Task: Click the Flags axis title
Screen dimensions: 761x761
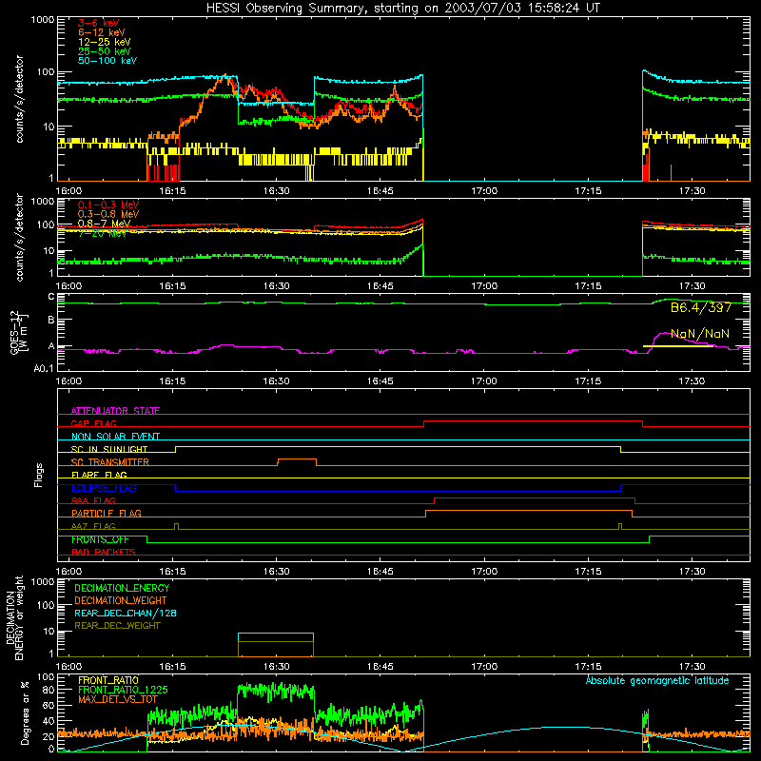Action: point(39,475)
